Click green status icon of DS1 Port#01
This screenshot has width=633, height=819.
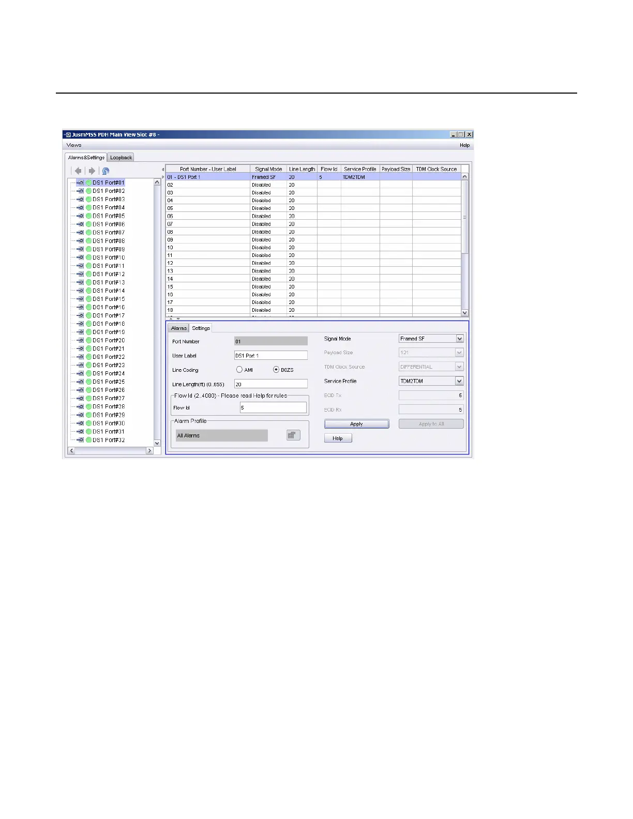click(x=88, y=183)
